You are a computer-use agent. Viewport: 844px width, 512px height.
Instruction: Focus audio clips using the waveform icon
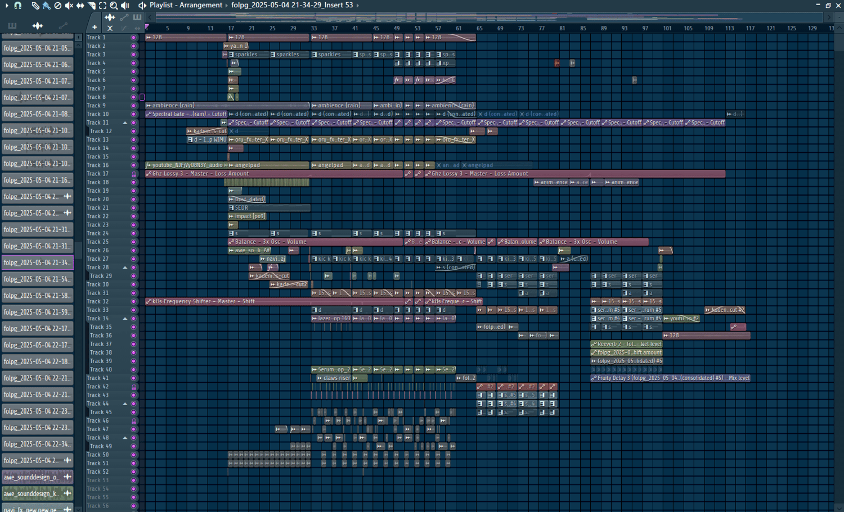[110, 17]
